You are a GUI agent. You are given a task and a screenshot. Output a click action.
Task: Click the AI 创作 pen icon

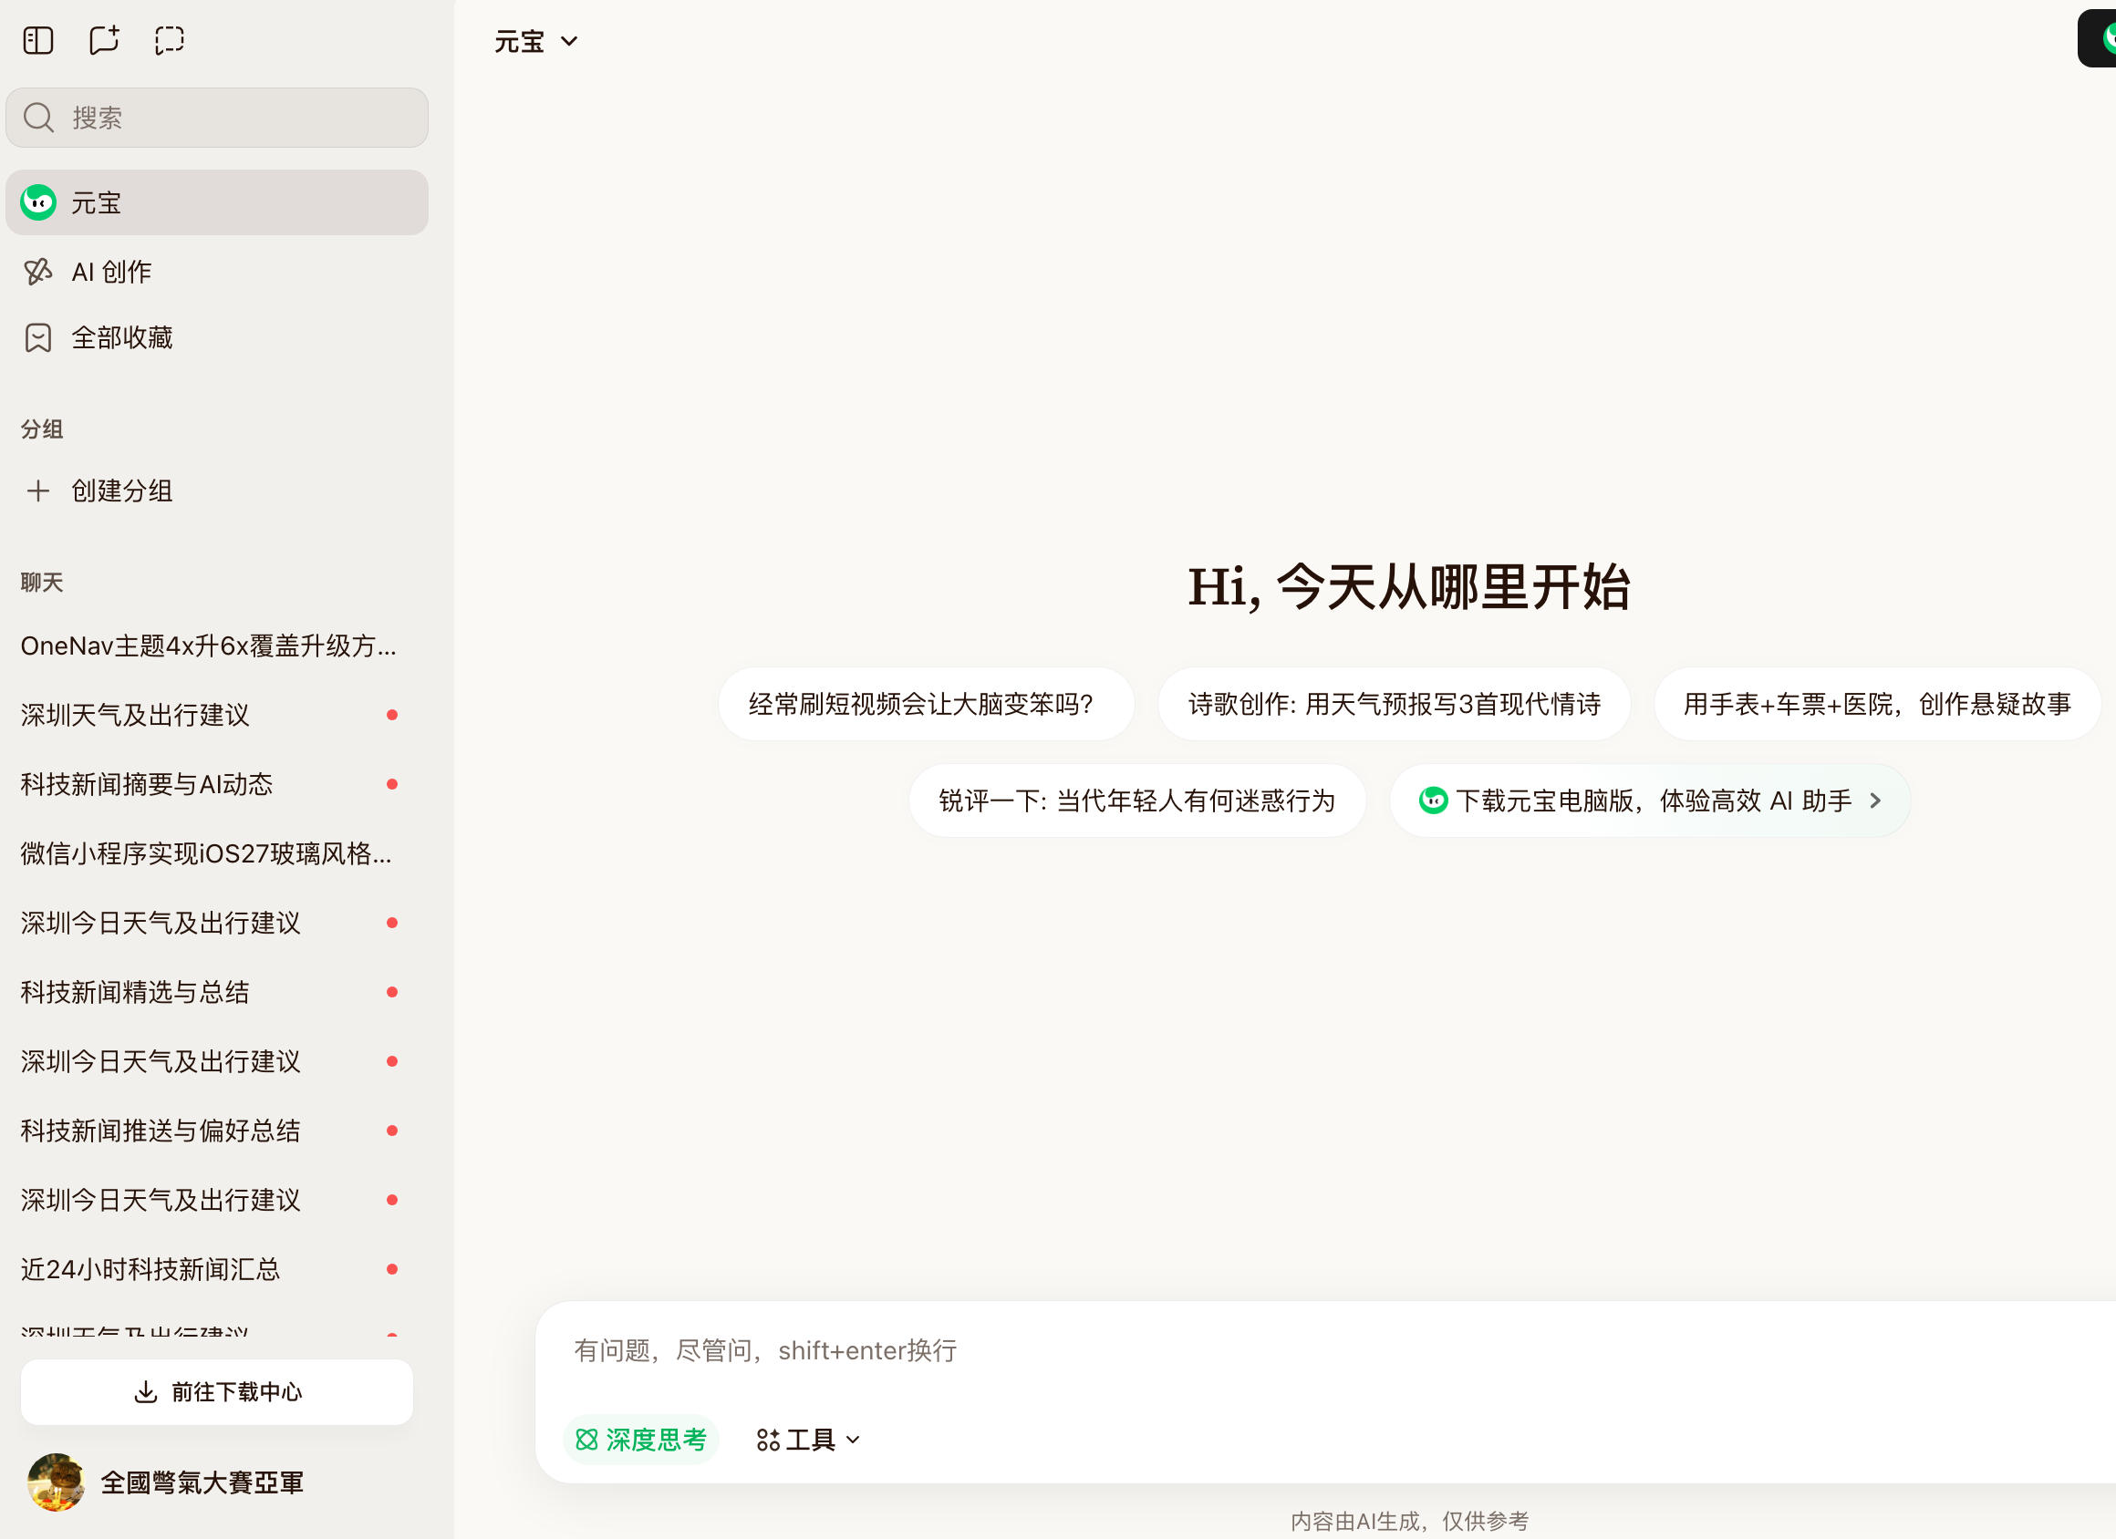pos(38,272)
